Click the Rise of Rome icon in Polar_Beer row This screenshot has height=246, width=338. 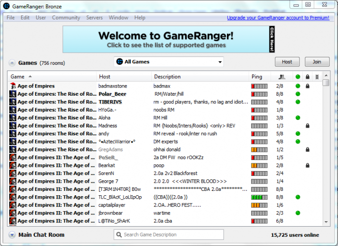coord(13,94)
